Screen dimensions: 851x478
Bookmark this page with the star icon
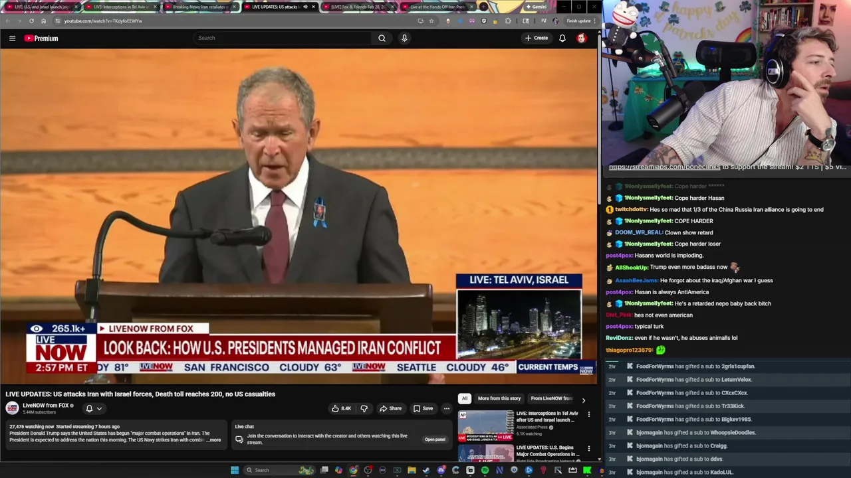tap(431, 21)
